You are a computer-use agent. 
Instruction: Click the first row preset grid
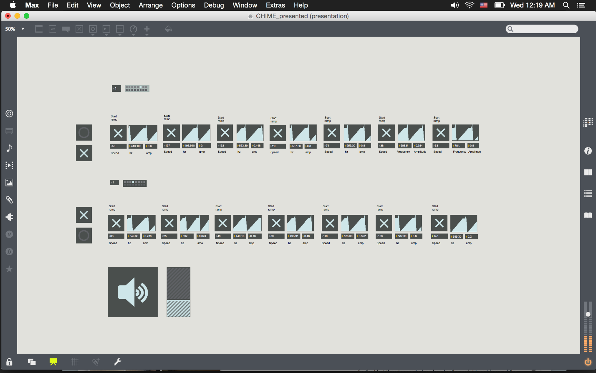pos(137,89)
